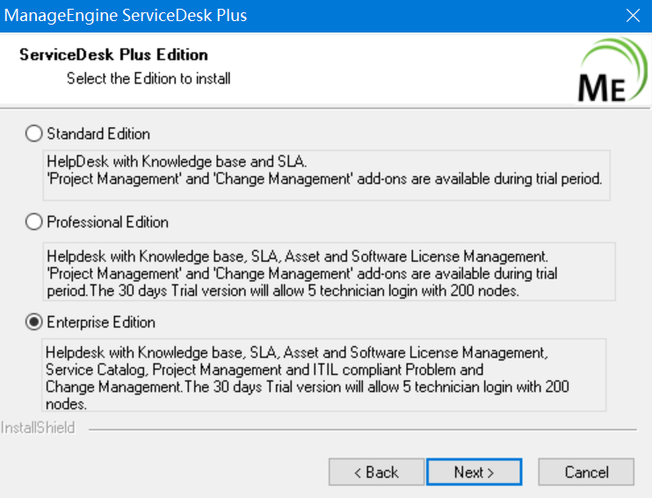Cancel the ServiceDesk Plus installation
Image resolution: width=652 pixels, height=498 pixels.
coord(586,473)
